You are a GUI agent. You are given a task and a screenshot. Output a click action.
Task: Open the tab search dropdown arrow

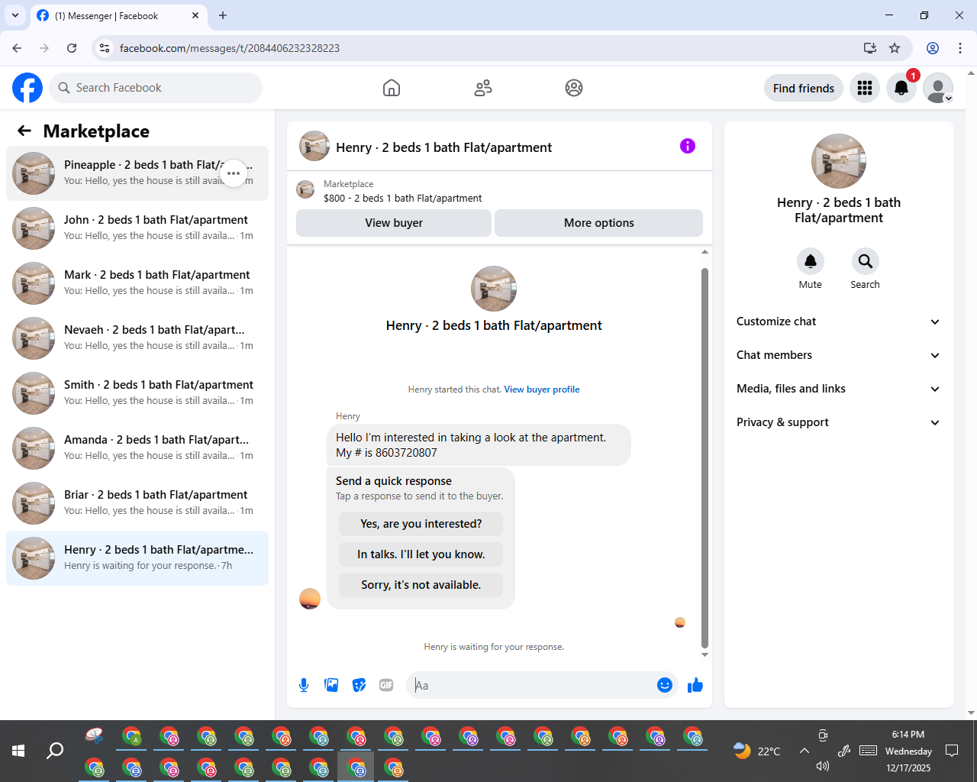click(15, 15)
